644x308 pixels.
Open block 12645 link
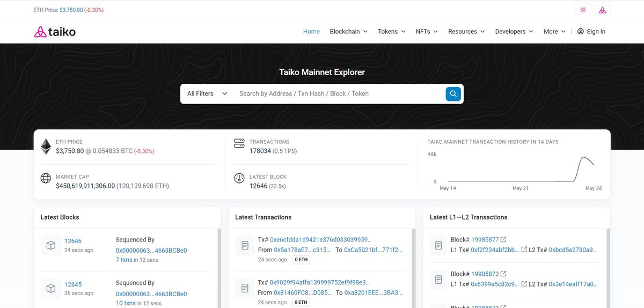[73, 284]
